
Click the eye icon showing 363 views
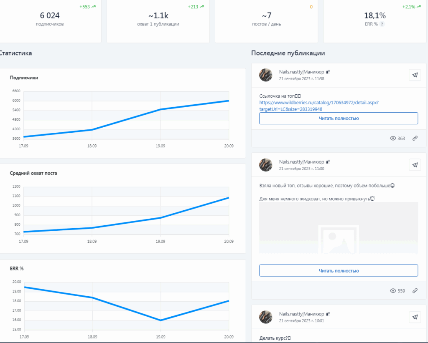click(393, 138)
